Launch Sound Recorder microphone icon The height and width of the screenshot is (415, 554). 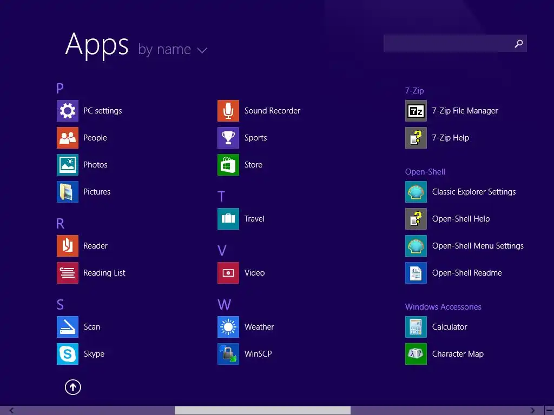coord(228,111)
